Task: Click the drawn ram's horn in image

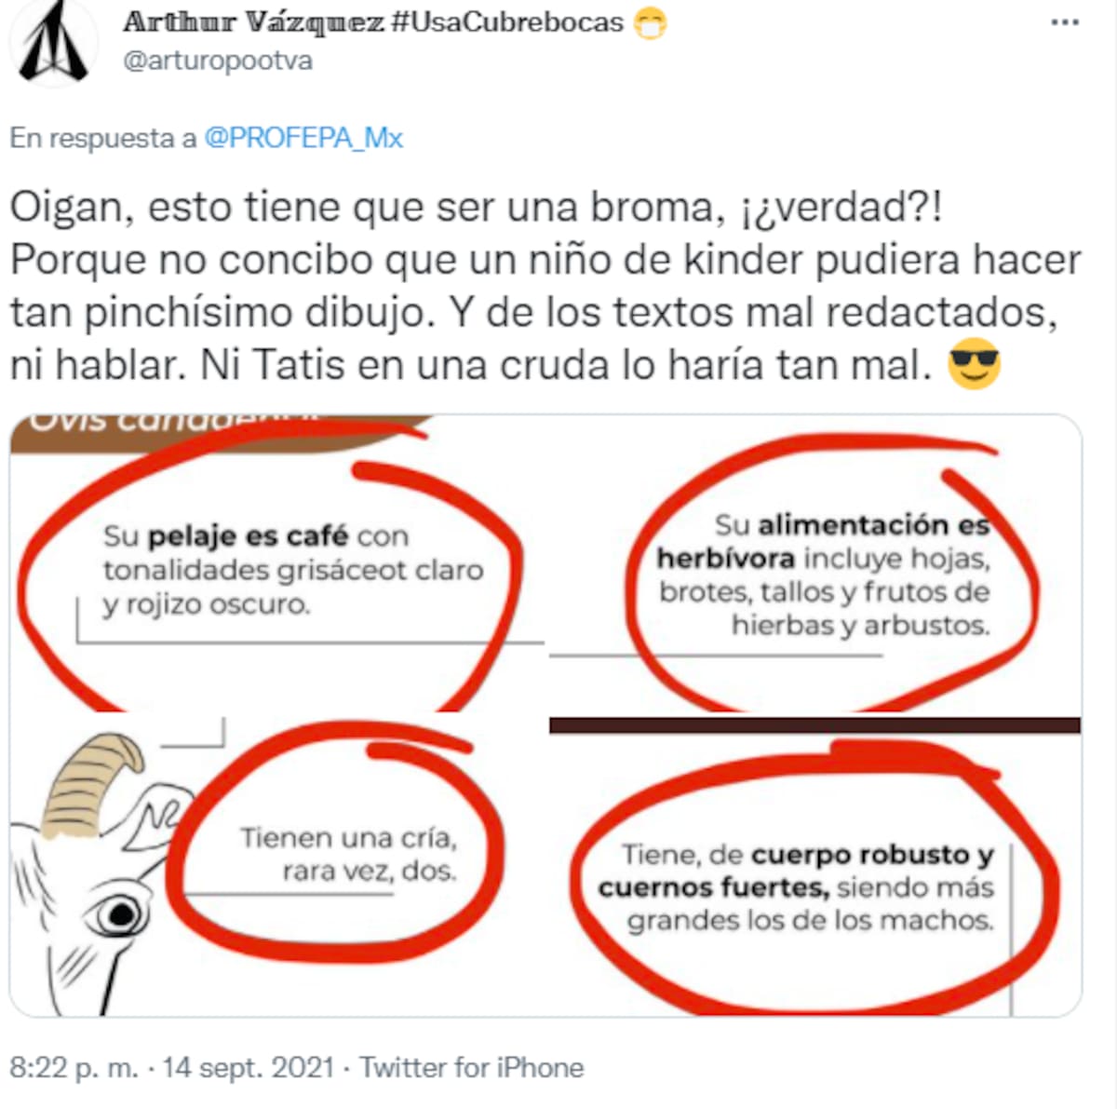Action: [91, 784]
